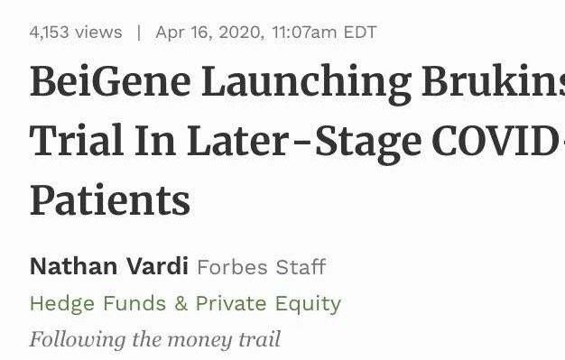Select the 4,153 views counter
The width and height of the screenshot is (565, 360).
[76, 32]
